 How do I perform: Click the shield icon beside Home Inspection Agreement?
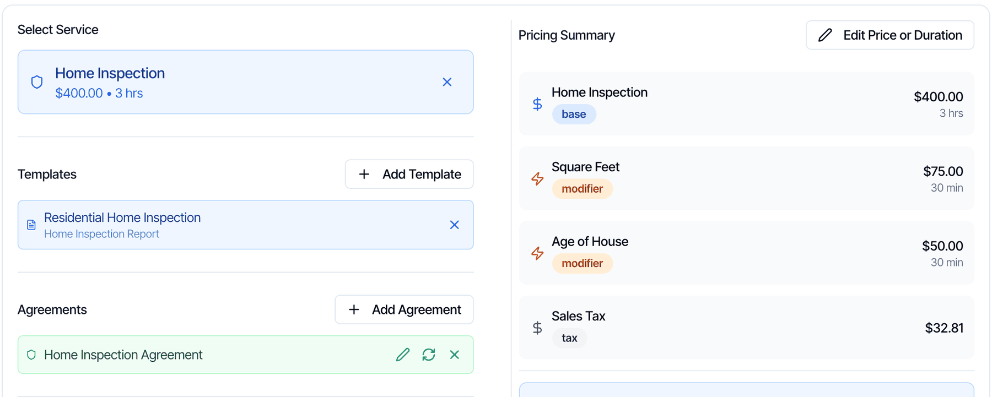[x=31, y=355]
